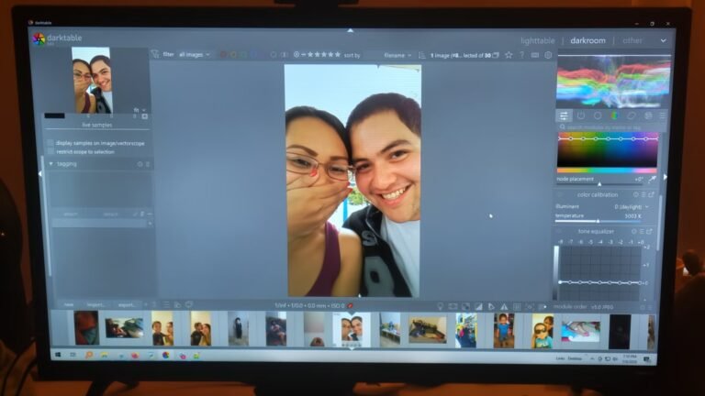The width and height of the screenshot is (705, 396).
Task: Open global preferences gear icon
Action: [x=548, y=55]
